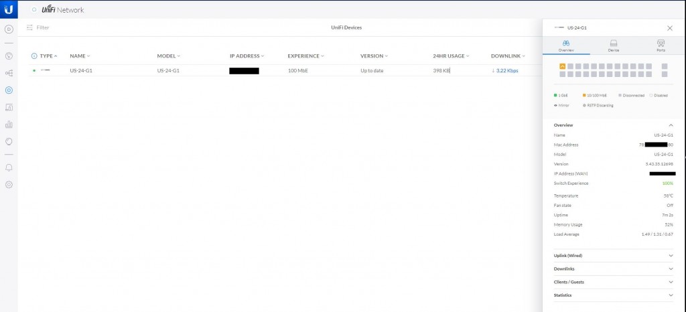The width and height of the screenshot is (686, 312).
Task: Click the green 1 GbE legend swatch
Action: coord(555,95)
